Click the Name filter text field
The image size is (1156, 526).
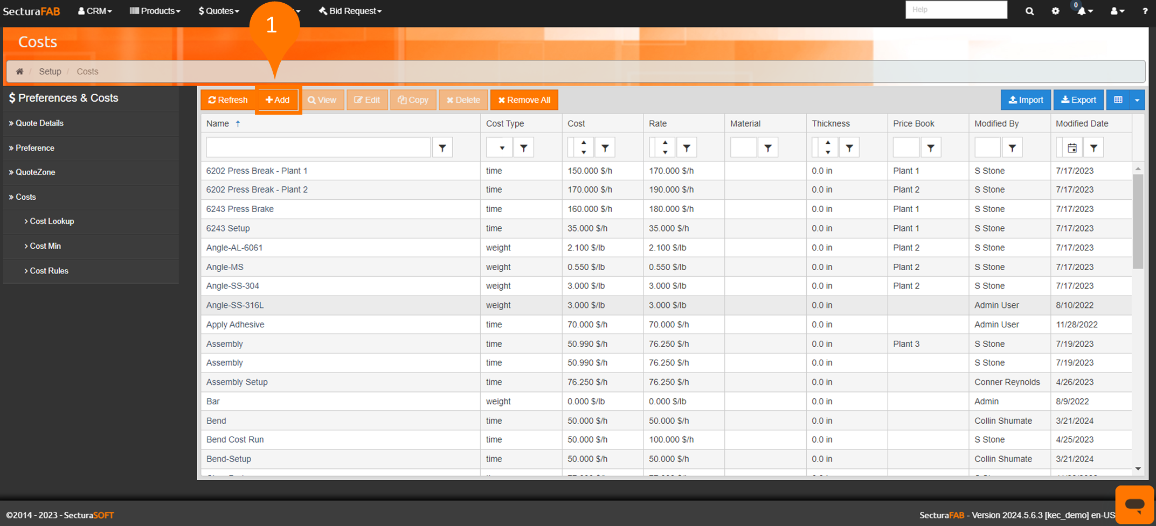point(318,148)
